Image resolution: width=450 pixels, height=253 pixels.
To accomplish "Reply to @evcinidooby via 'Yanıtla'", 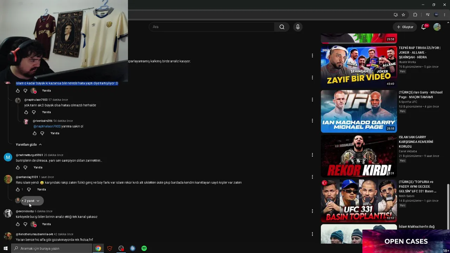I will pos(46,224).
